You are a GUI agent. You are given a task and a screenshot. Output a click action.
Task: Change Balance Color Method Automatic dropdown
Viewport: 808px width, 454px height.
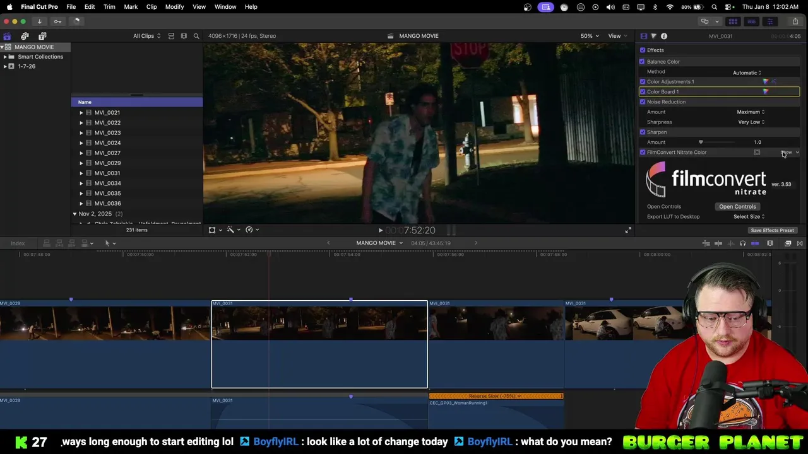(747, 73)
